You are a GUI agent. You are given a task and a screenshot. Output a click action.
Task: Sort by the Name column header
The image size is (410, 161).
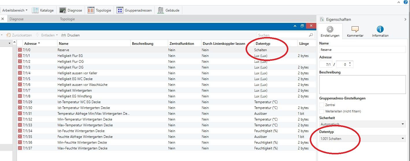coord(94,43)
